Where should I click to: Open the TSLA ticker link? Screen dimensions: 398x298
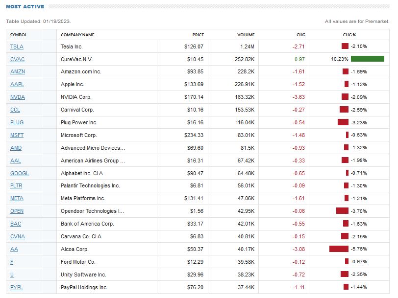point(17,46)
